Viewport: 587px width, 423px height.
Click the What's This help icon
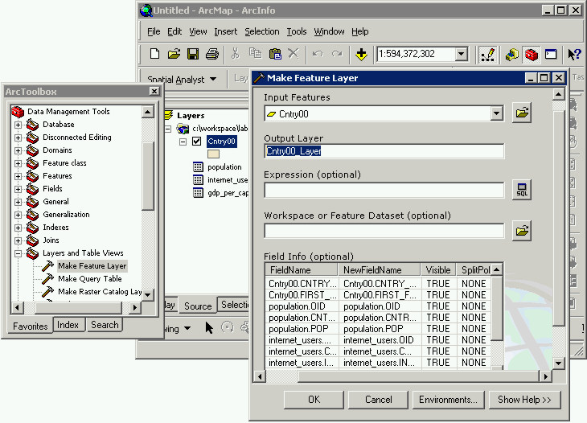tap(573, 54)
